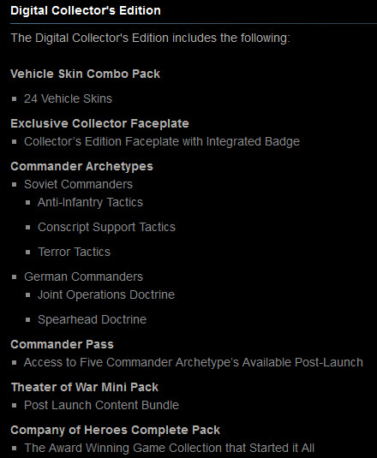Click the 24 Vehicle Skins list item

click(x=68, y=98)
